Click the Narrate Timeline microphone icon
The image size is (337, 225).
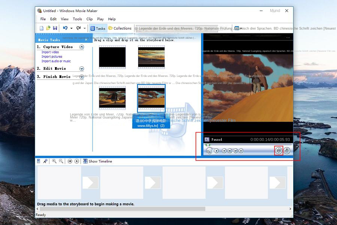pyautogui.click(x=45, y=161)
